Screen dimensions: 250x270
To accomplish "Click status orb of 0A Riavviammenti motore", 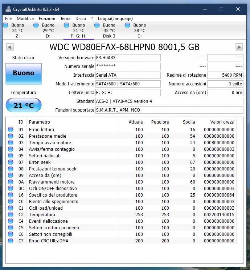I will pyautogui.click(x=11, y=182).
